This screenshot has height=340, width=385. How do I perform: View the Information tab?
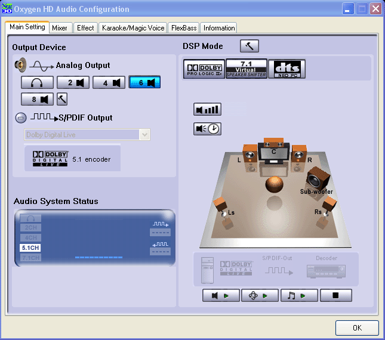[x=219, y=28]
